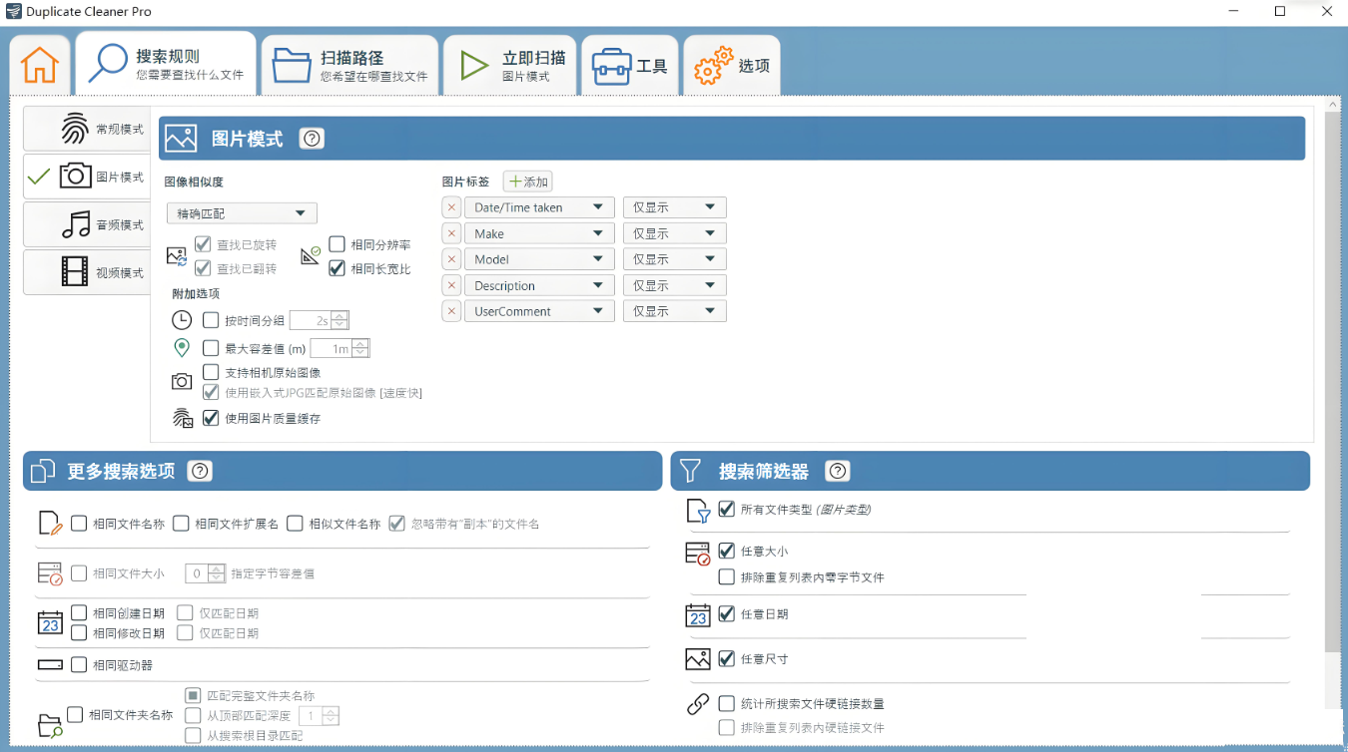Open help for 更多搜索选项 panel
This screenshot has width=1348, height=752.
tap(200, 471)
